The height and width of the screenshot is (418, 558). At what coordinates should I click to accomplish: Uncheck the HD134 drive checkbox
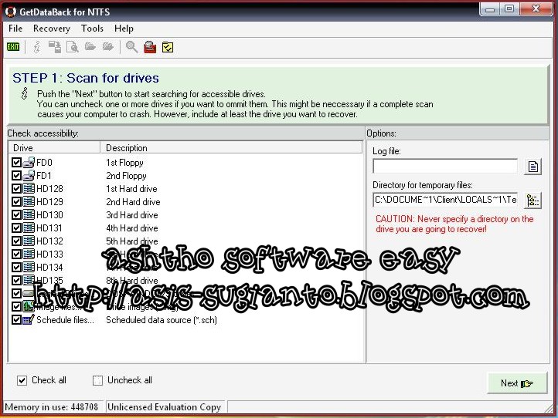click(16, 267)
